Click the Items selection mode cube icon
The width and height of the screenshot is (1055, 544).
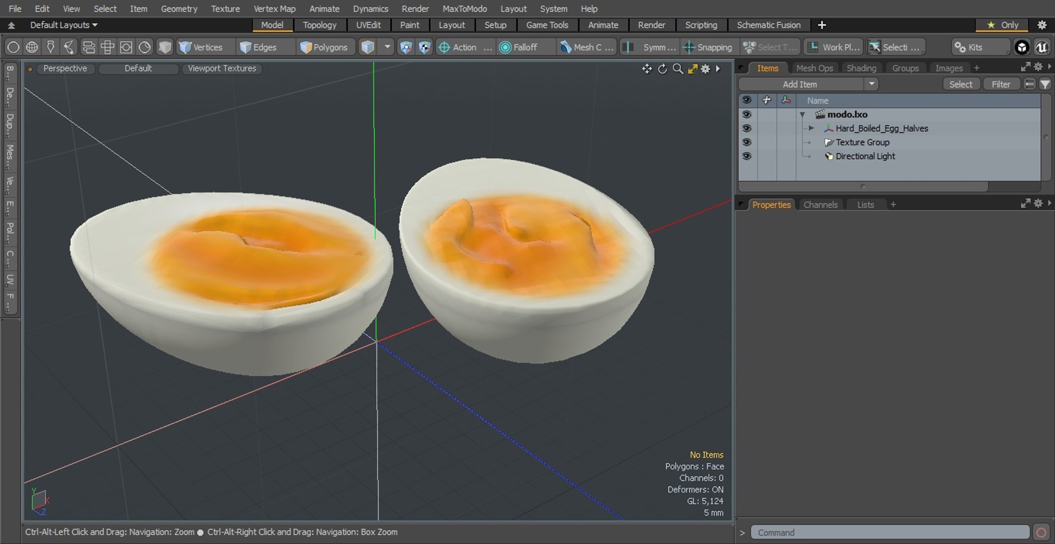coord(368,47)
